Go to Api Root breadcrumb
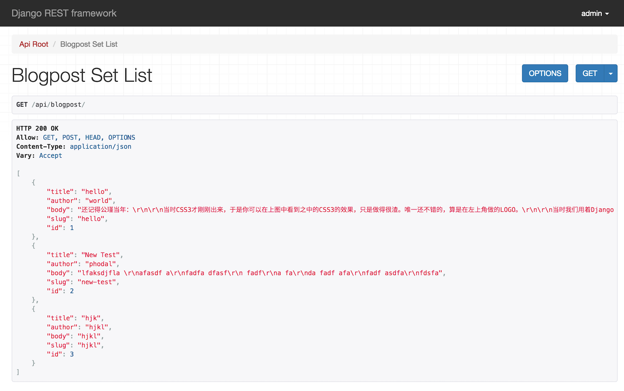The width and height of the screenshot is (624, 391). (x=34, y=44)
